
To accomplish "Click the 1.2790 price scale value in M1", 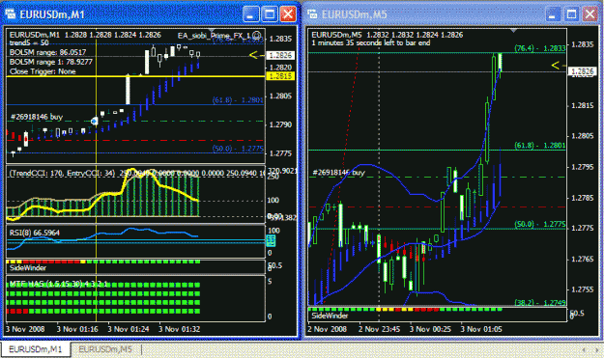I will coord(280,125).
